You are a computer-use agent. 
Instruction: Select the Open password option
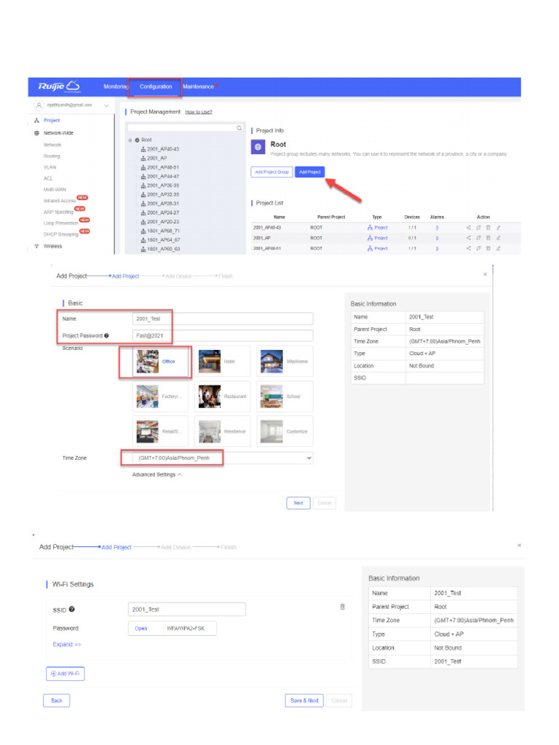click(141, 628)
